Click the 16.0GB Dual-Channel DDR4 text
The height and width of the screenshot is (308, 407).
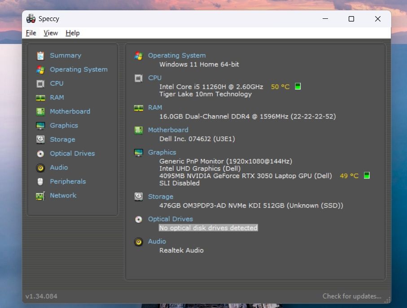248,117
